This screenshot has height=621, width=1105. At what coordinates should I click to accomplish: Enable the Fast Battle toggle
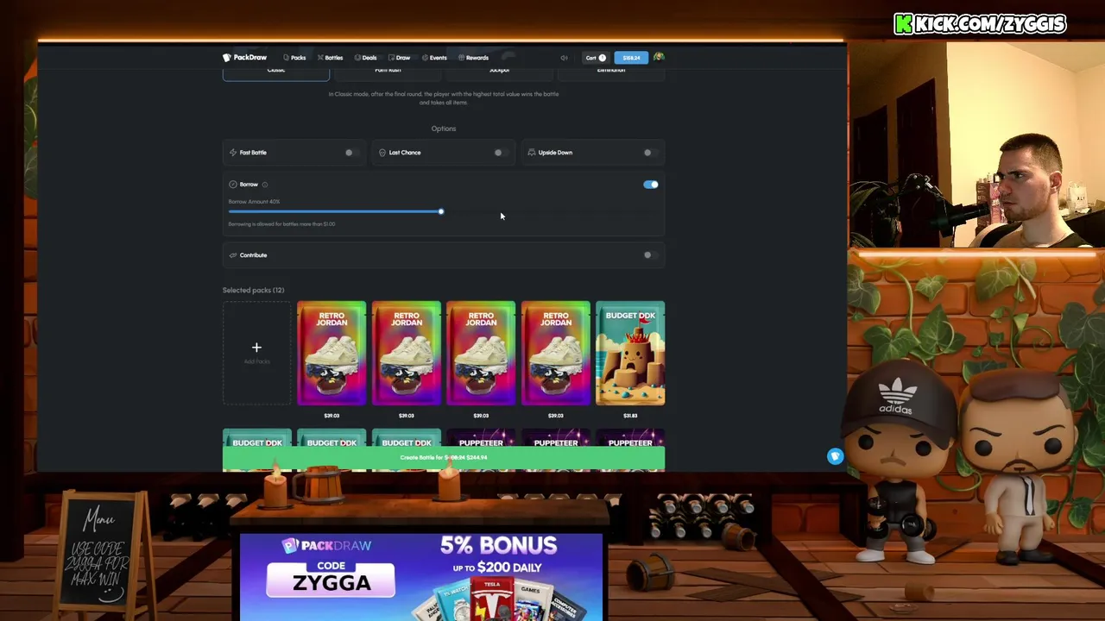pyautogui.click(x=351, y=153)
